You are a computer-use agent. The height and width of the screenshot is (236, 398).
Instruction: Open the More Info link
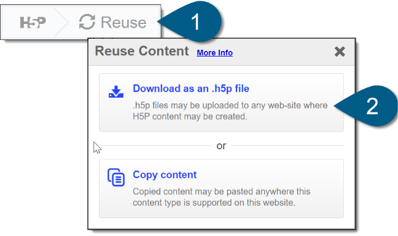click(x=214, y=53)
